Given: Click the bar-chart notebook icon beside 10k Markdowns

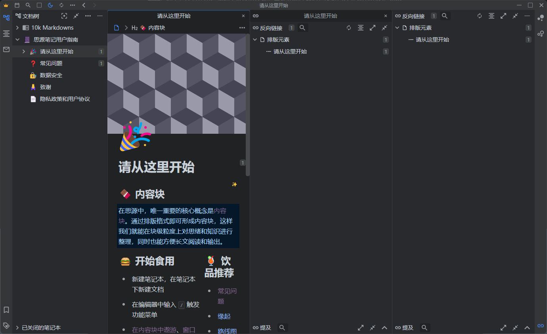Looking at the screenshot, I should point(26,28).
